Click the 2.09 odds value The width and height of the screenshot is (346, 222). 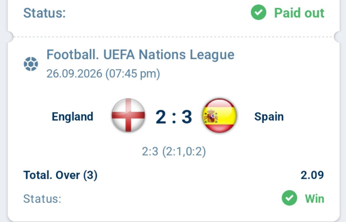[x=312, y=175]
